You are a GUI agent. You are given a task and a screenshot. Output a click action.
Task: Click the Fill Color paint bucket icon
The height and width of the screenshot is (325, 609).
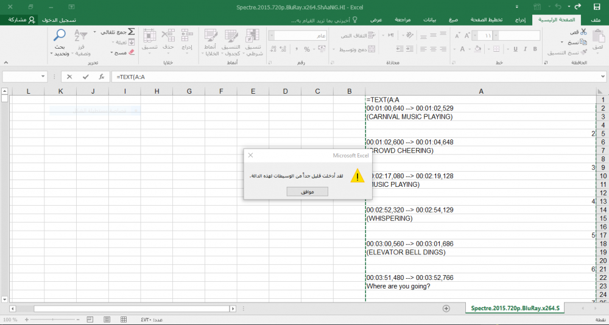click(479, 49)
